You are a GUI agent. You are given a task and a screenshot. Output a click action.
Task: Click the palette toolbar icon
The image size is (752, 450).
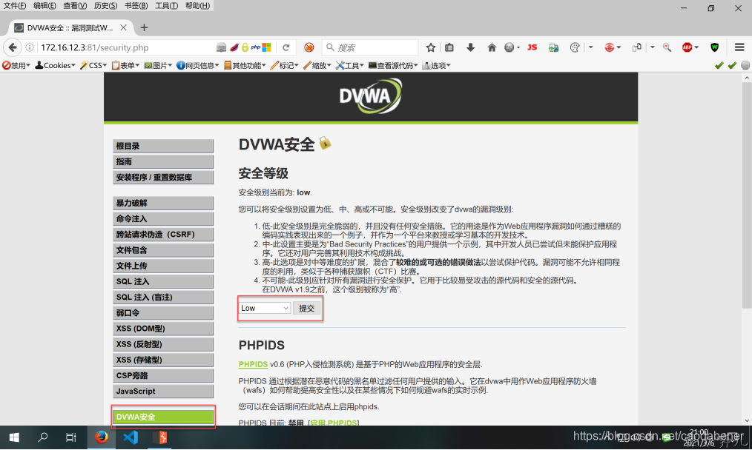pyautogui.click(x=575, y=47)
